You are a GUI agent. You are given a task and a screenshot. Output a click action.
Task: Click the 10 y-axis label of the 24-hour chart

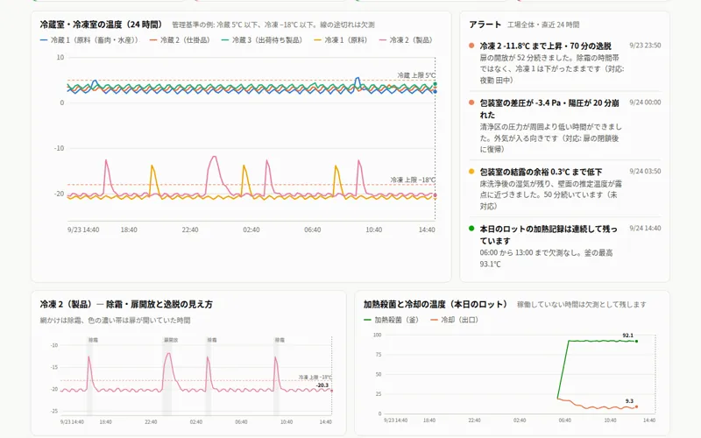60,57
